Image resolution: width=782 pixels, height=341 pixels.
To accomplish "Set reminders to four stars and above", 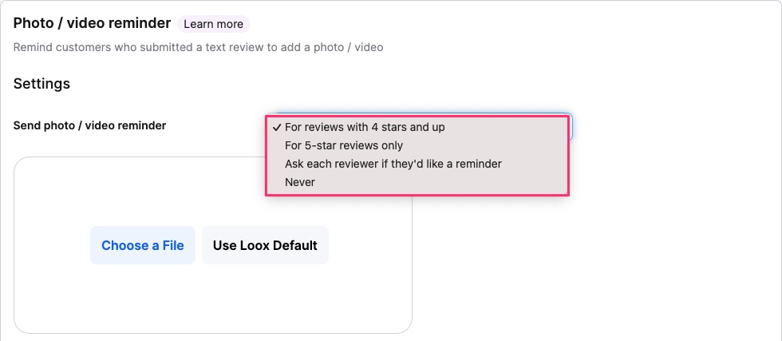I will click(417, 127).
